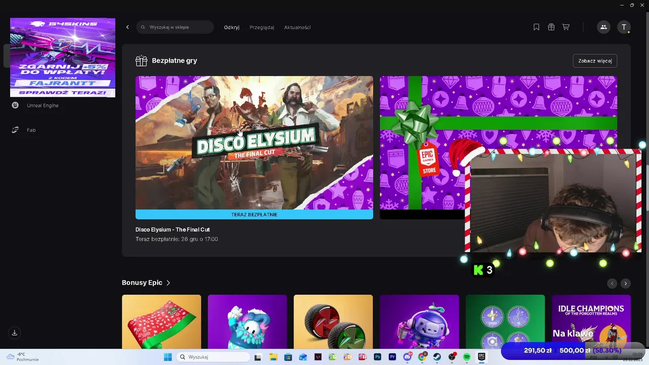The height and width of the screenshot is (365, 649).
Task: Click the Bonusy Epic heading
Action: (142, 283)
